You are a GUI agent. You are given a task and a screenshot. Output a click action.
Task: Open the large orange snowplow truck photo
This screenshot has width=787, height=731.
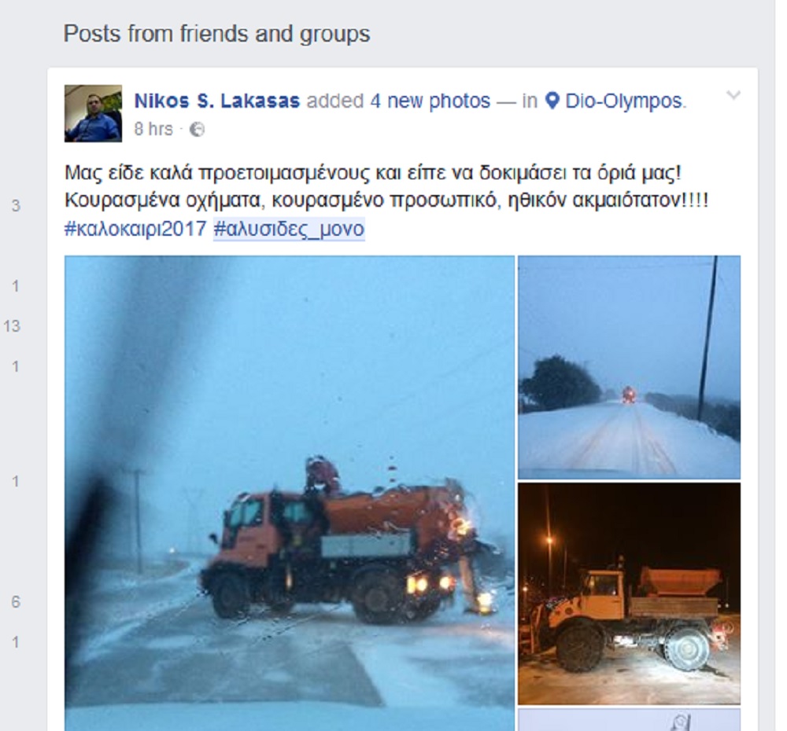[x=290, y=494]
